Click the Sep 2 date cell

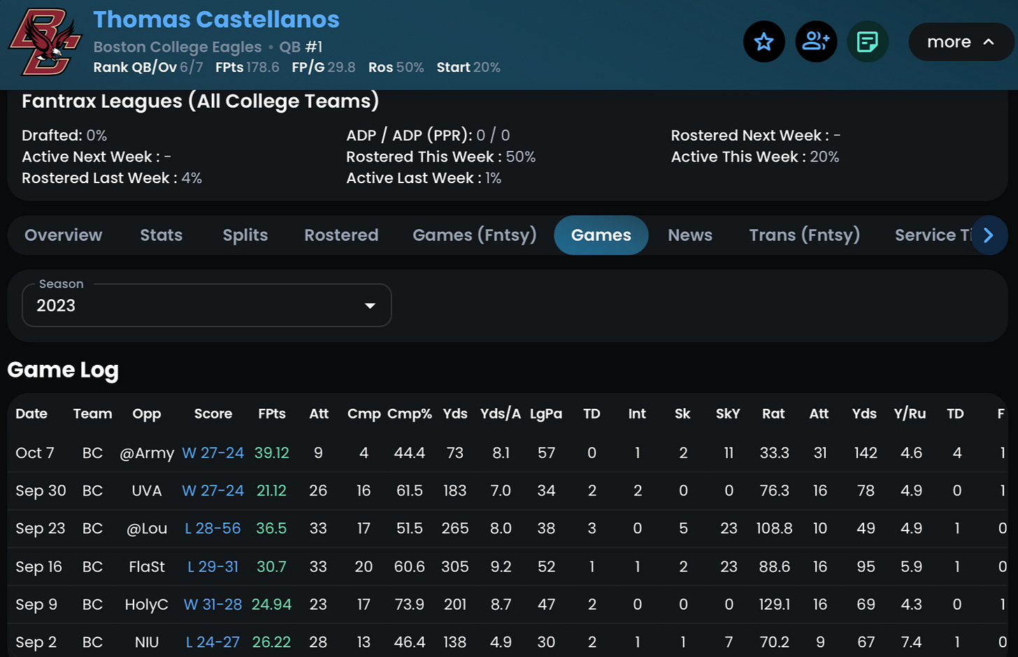click(x=36, y=642)
